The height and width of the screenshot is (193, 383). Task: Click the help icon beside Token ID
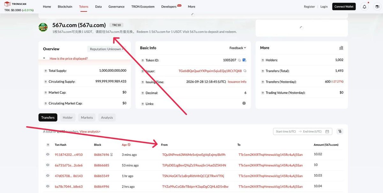(143, 60)
